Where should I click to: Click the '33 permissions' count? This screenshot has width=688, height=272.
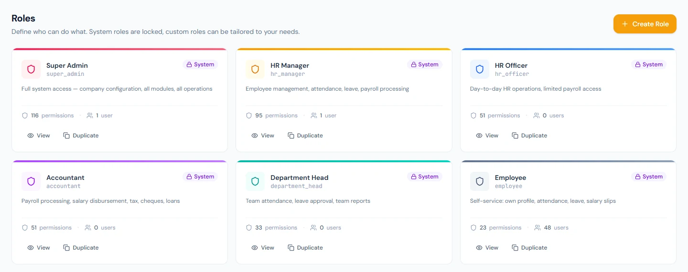(x=276, y=228)
